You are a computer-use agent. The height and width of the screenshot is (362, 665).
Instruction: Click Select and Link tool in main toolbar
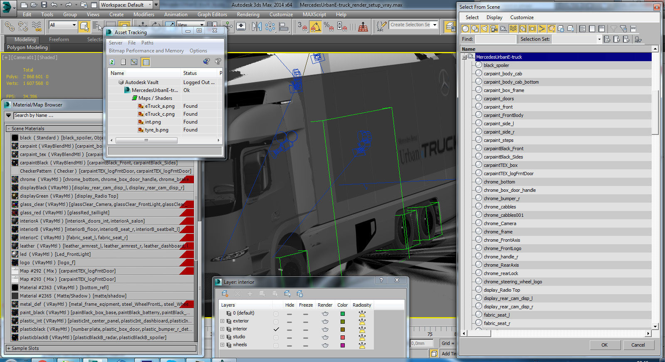(9, 27)
